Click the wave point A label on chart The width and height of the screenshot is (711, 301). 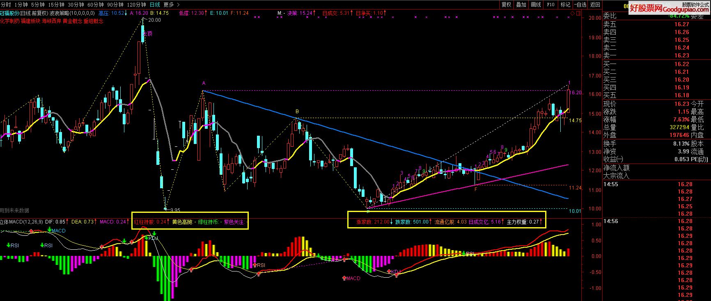(x=204, y=83)
